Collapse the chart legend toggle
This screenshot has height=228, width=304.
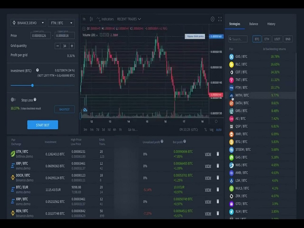click(84, 29)
